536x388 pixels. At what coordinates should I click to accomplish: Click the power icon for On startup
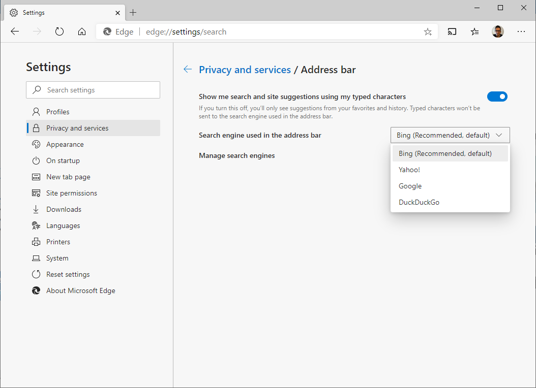36,160
